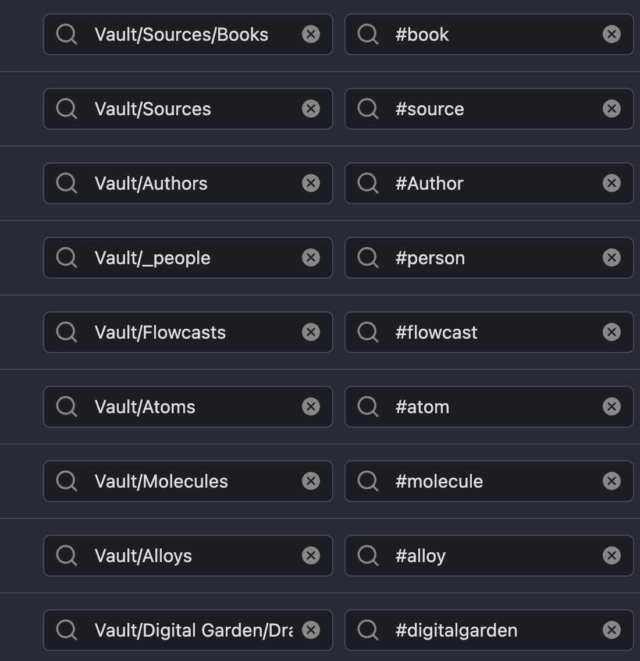Clear the #person tag field
The height and width of the screenshot is (661, 640).
[611, 258]
